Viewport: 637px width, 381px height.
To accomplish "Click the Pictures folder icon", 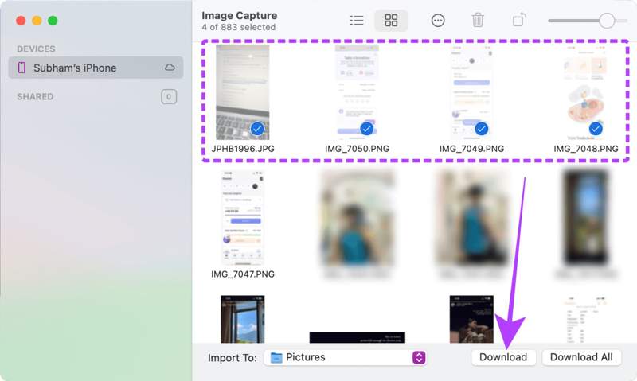I will tap(276, 357).
